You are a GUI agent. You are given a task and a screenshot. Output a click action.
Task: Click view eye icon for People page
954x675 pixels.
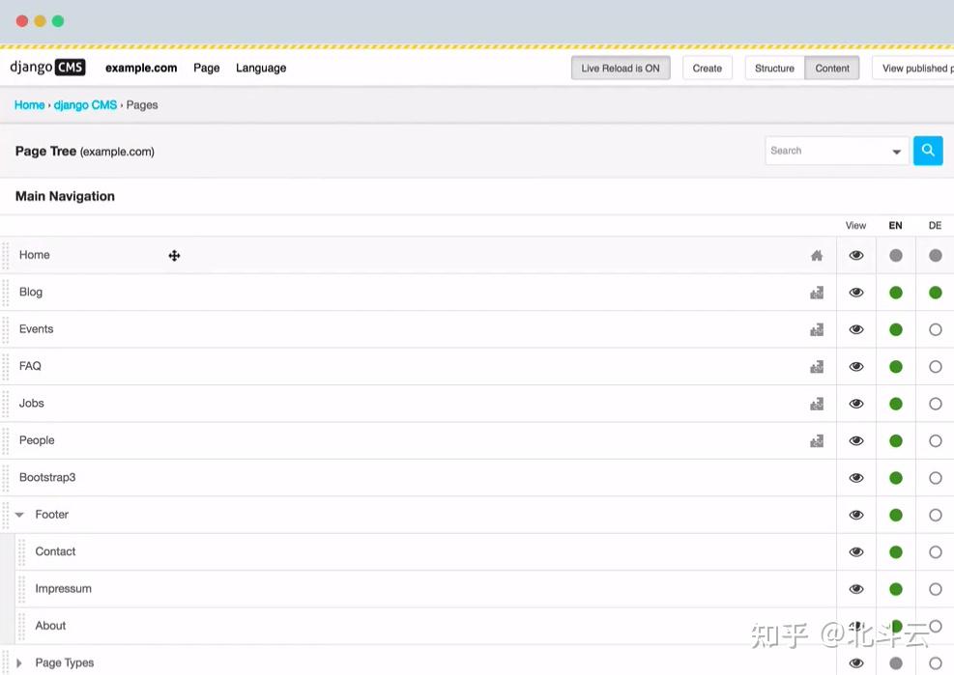(856, 441)
